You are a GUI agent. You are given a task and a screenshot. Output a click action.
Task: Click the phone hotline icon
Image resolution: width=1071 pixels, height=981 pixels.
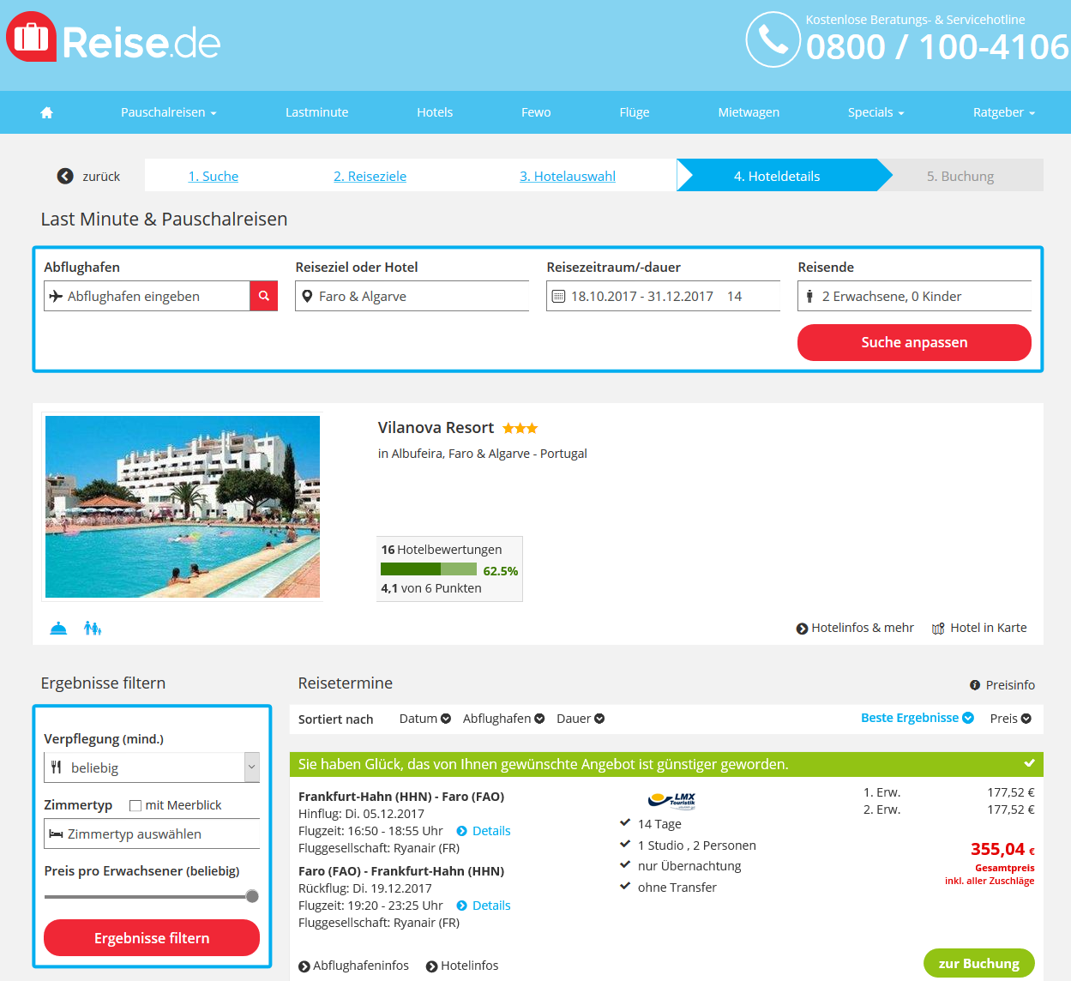click(773, 39)
